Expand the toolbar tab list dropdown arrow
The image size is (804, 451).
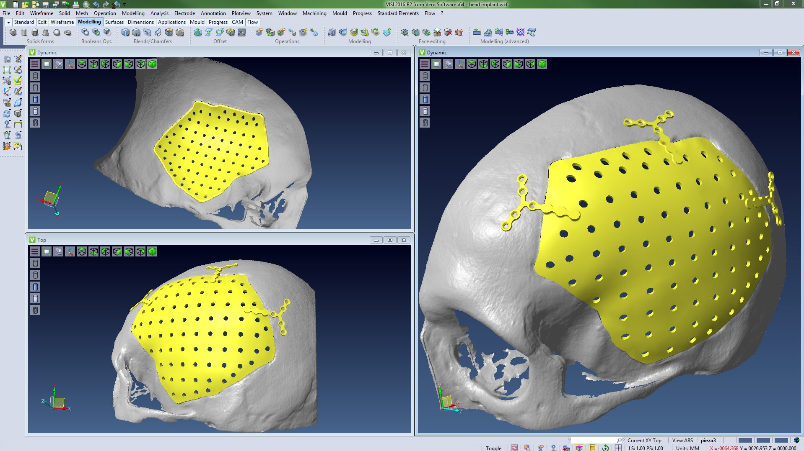point(8,22)
